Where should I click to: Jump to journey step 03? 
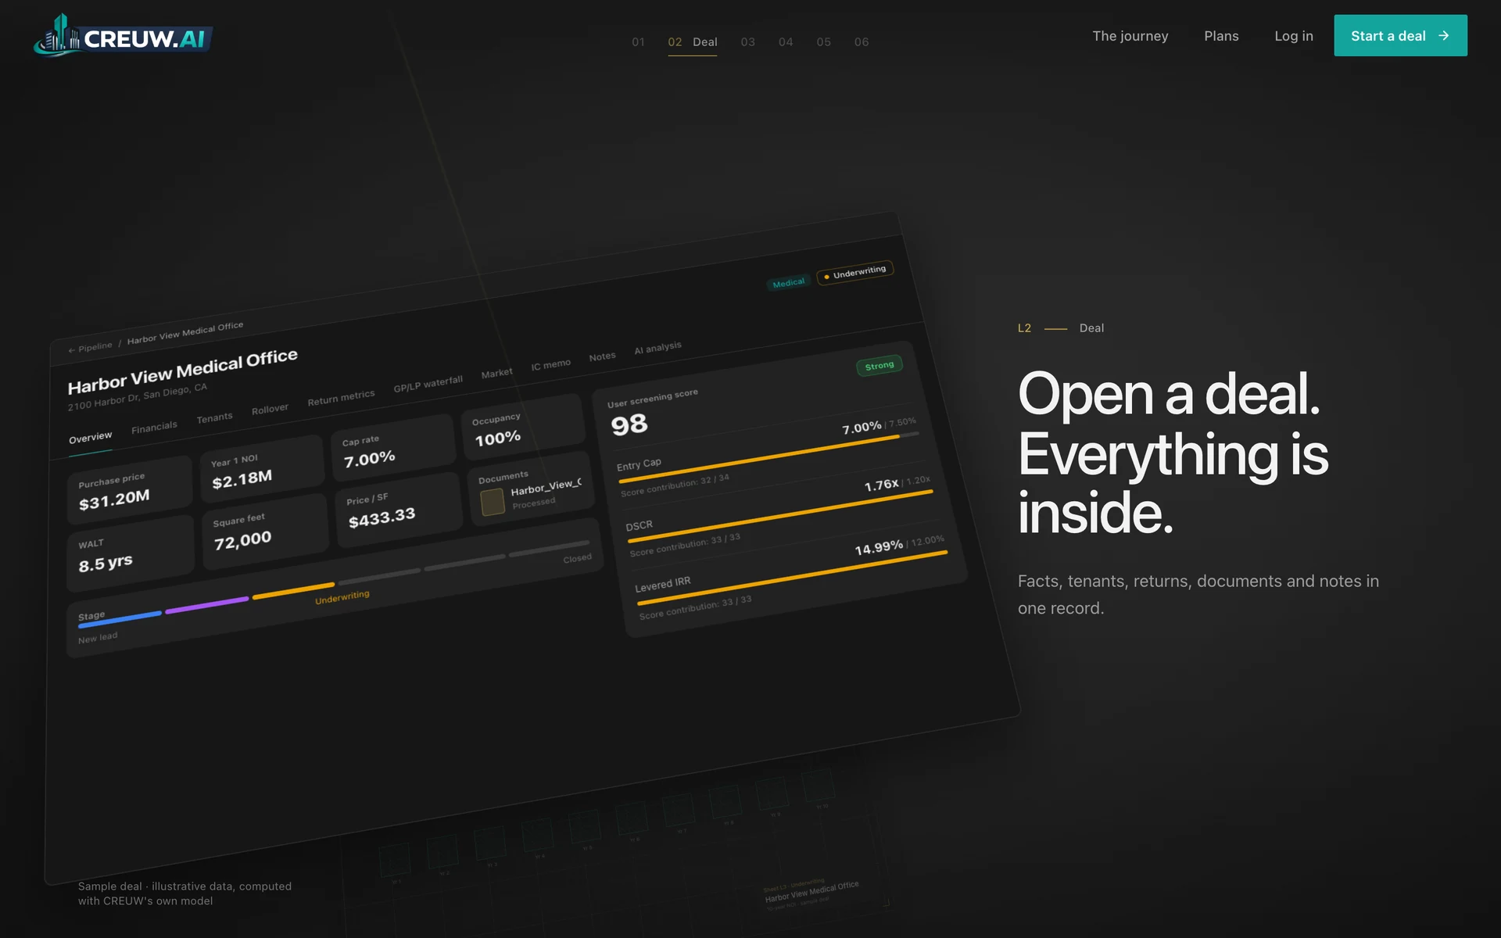click(x=747, y=42)
